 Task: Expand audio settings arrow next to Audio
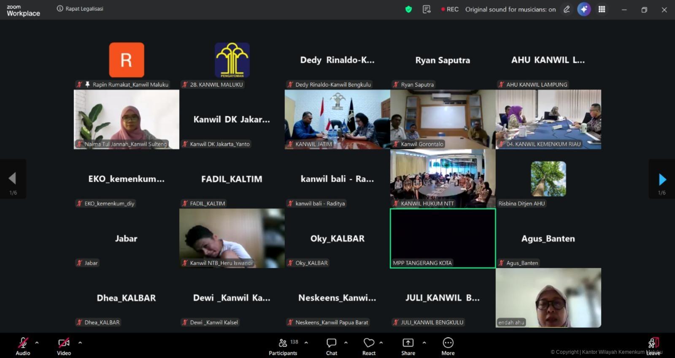pos(37,342)
